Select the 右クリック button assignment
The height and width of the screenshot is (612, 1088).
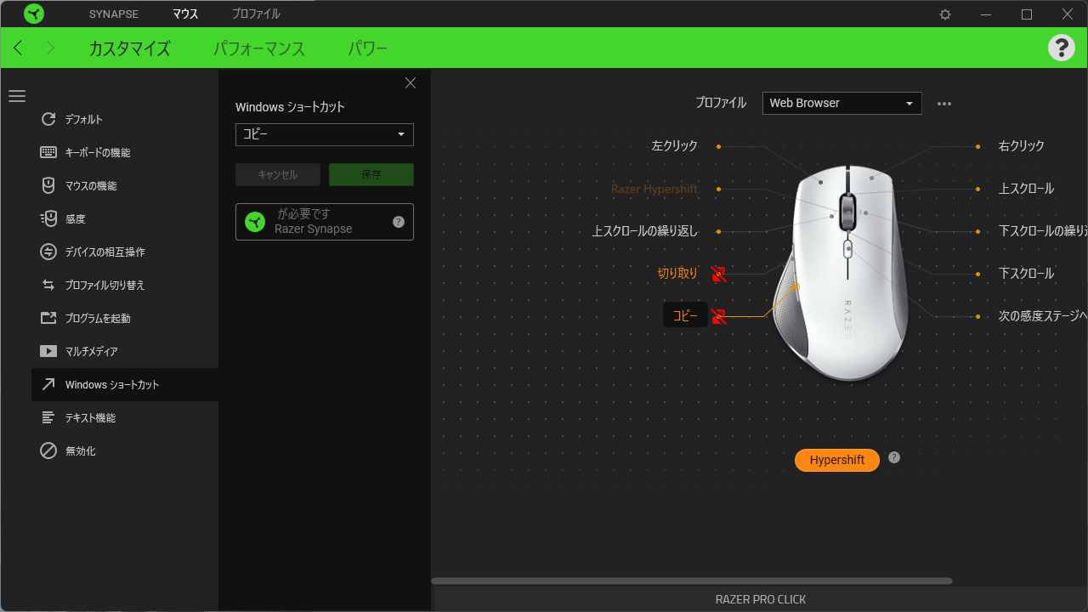coord(1022,146)
